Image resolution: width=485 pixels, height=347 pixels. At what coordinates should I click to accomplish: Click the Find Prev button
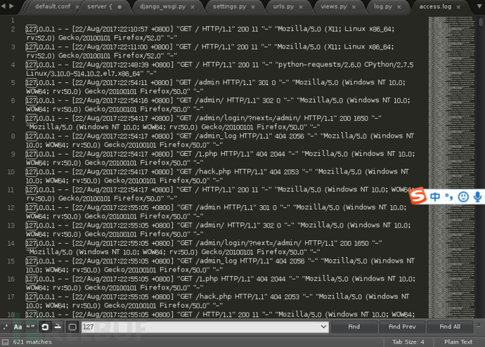tap(402, 327)
